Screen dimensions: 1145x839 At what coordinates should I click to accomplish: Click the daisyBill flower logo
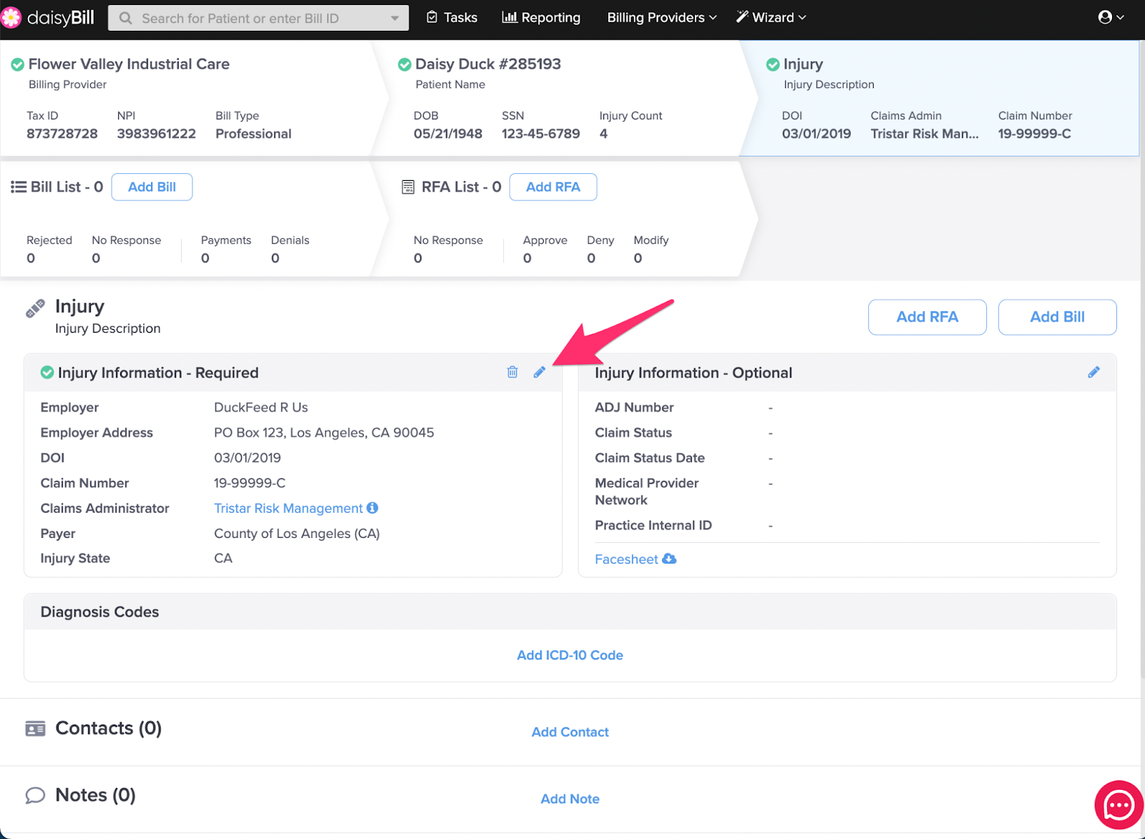tap(11, 18)
